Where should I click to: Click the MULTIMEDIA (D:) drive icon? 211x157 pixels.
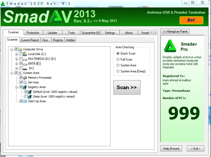pyautogui.click(x=25, y=59)
